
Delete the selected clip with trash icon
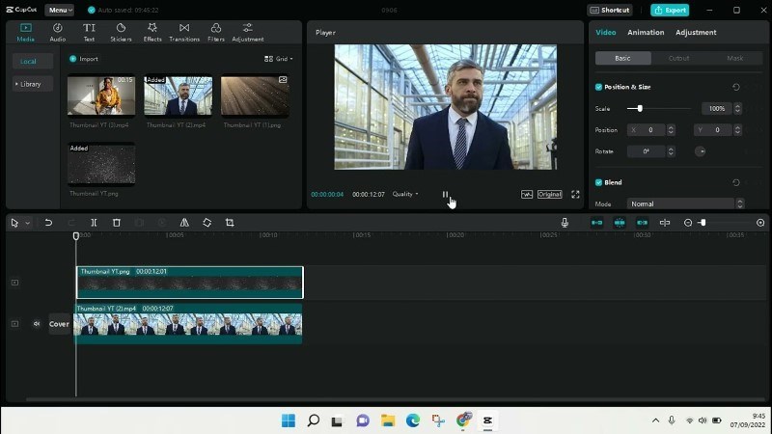coord(117,223)
